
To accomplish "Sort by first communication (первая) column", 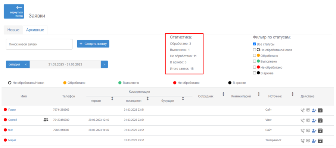I will click(112, 99).
